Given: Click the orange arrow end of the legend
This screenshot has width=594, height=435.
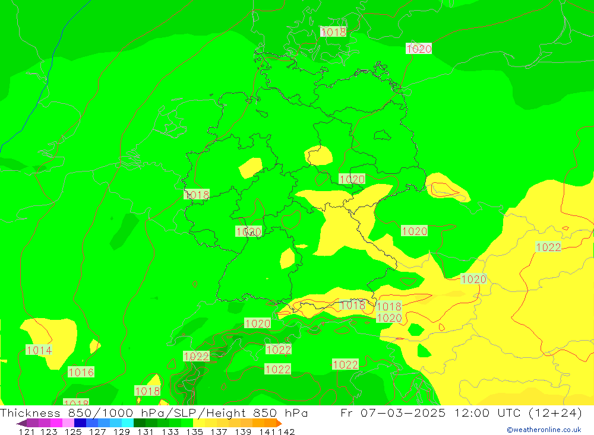Looking at the screenshot, I should click(x=279, y=423).
